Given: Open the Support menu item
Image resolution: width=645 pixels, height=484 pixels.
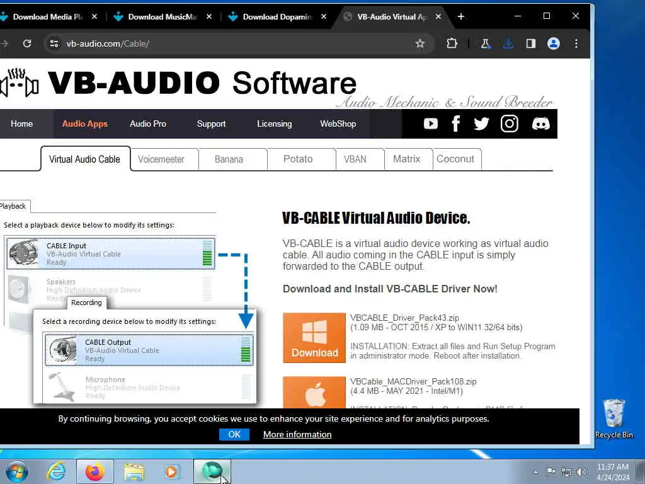Looking at the screenshot, I should (211, 124).
